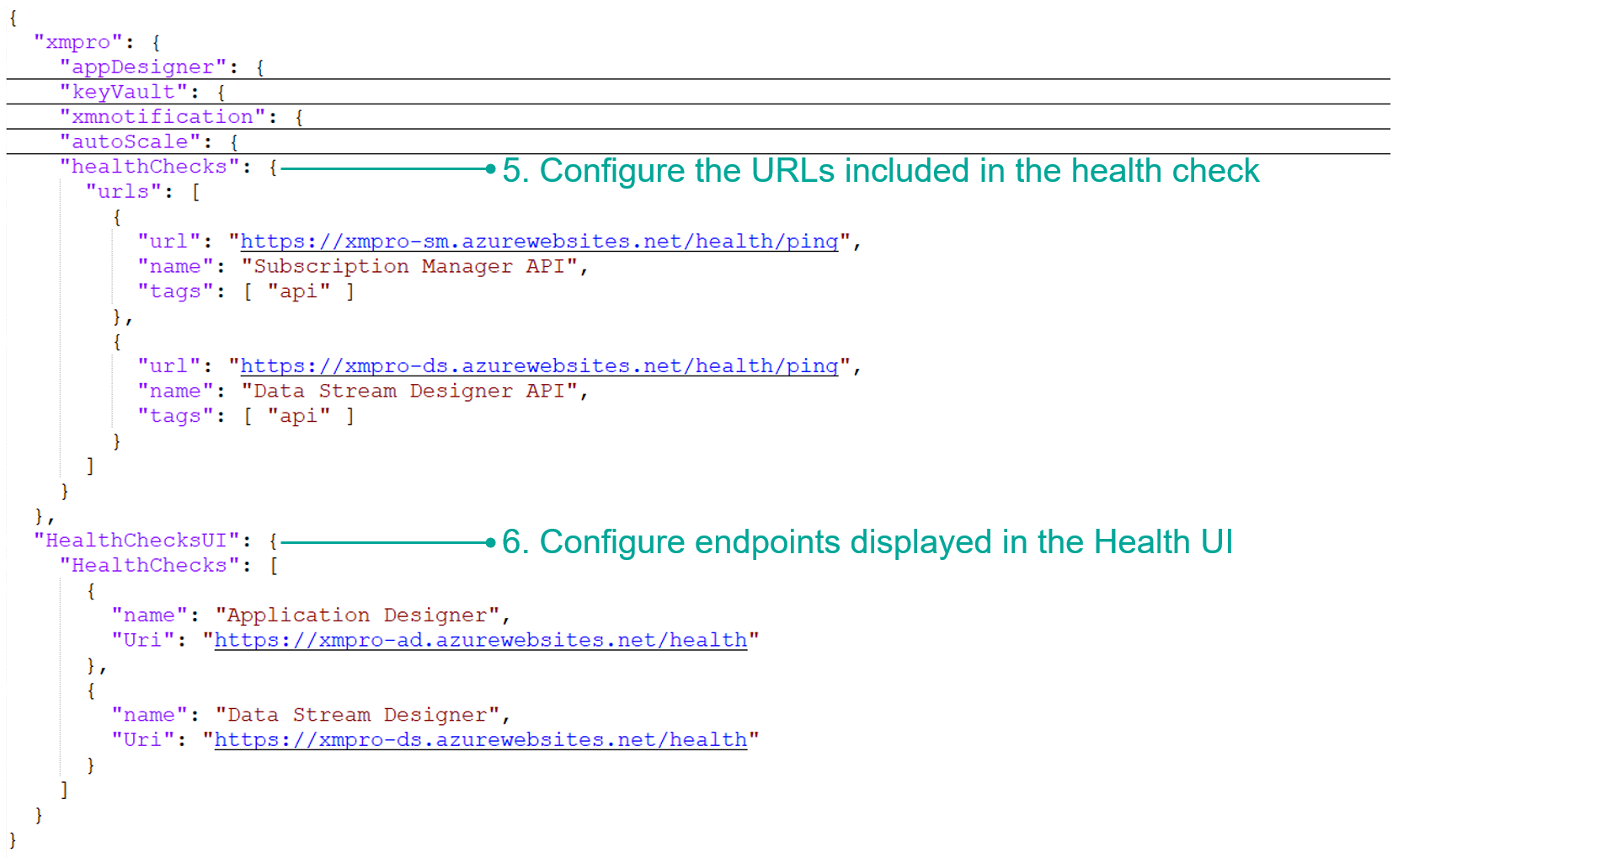
Task: Open the xmpro-ad azurewebsites health link
Action: pyautogui.click(x=481, y=641)
